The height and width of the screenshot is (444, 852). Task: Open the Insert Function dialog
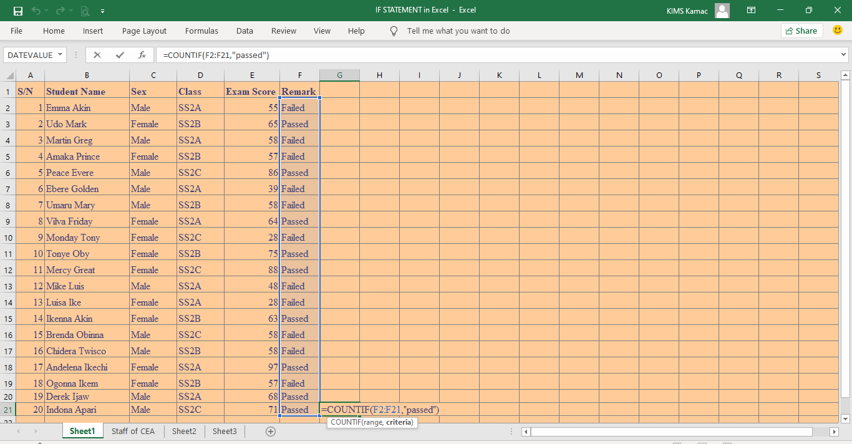point(142,55)
